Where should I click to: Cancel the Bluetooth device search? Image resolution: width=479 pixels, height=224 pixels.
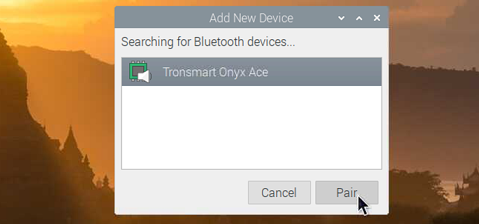pyautogui.click(x=279, y=193)
